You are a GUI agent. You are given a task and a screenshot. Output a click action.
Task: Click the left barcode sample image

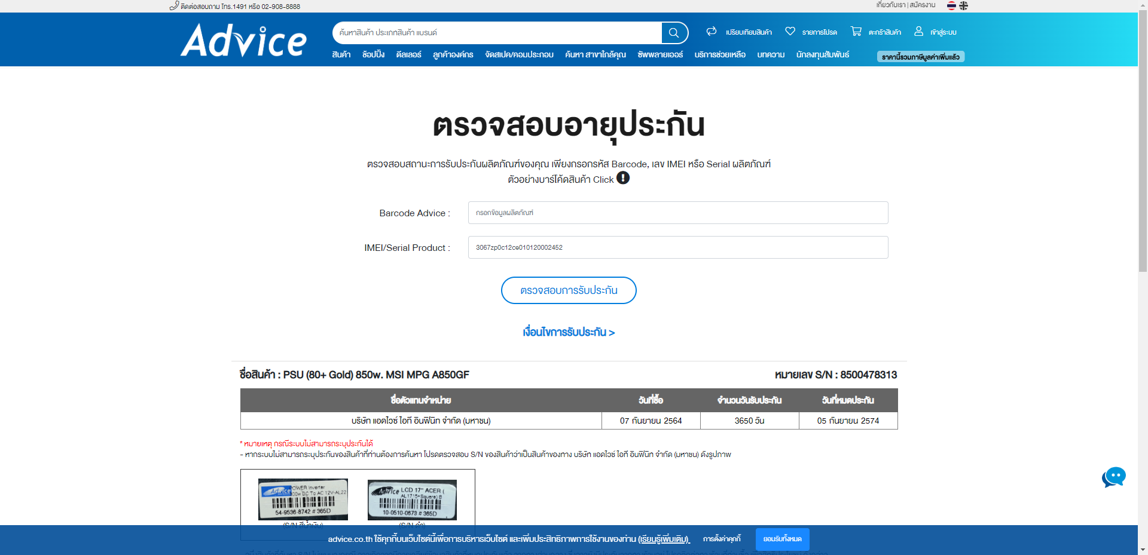(x=303, y=499)
